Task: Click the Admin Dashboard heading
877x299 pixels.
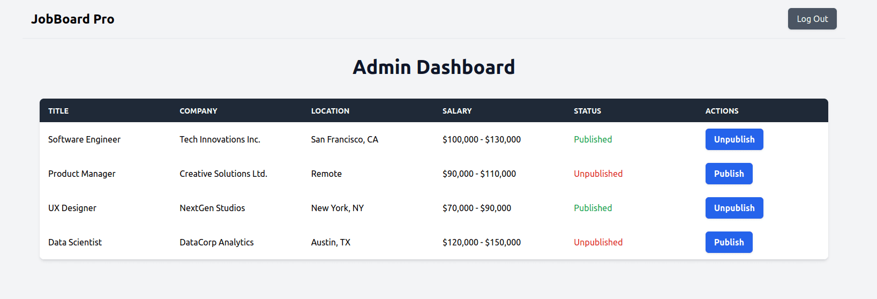Action: point(433,67)
